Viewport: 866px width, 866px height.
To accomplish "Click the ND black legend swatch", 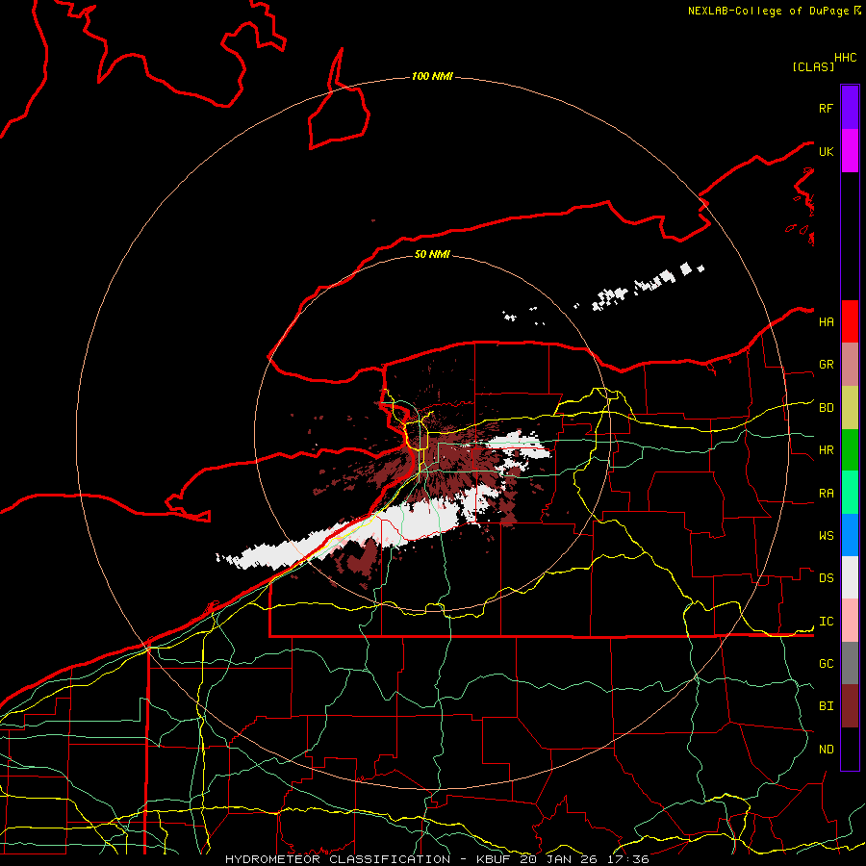I will click(x=850, y=749).
